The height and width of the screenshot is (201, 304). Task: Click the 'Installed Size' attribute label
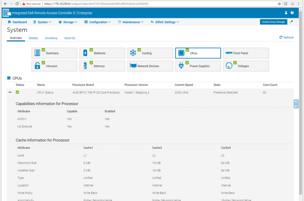(26, 171)
